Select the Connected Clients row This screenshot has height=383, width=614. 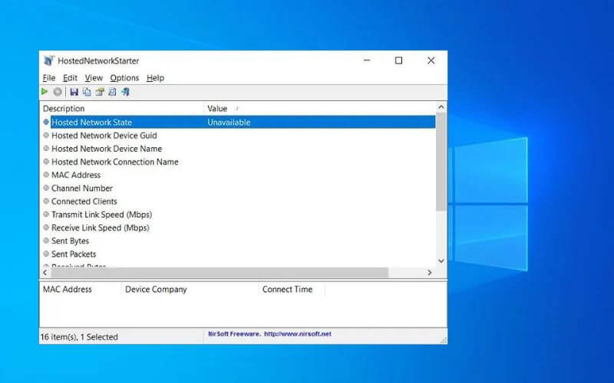coord(84,201)
